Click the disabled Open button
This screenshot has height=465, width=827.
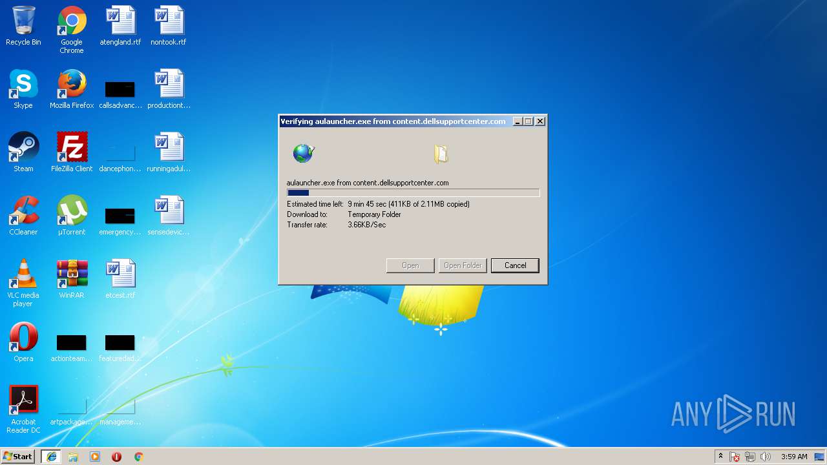tap(410, 265)
